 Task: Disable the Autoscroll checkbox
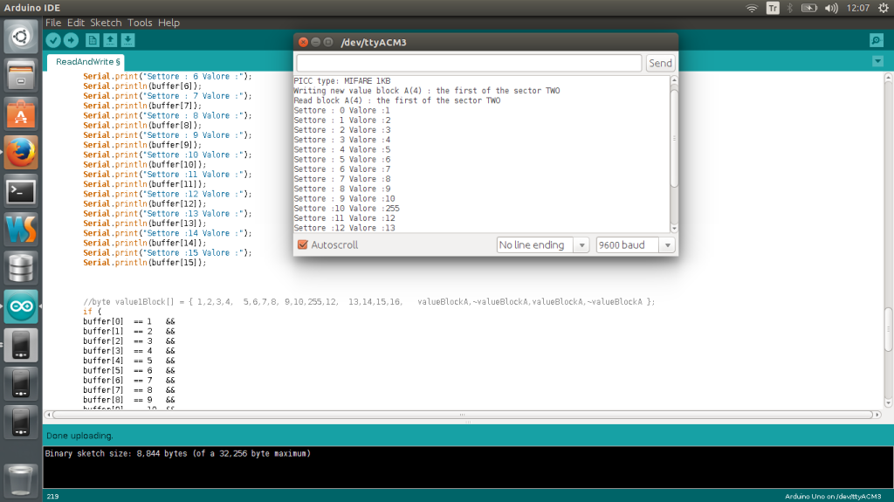[x=303, y=245]
